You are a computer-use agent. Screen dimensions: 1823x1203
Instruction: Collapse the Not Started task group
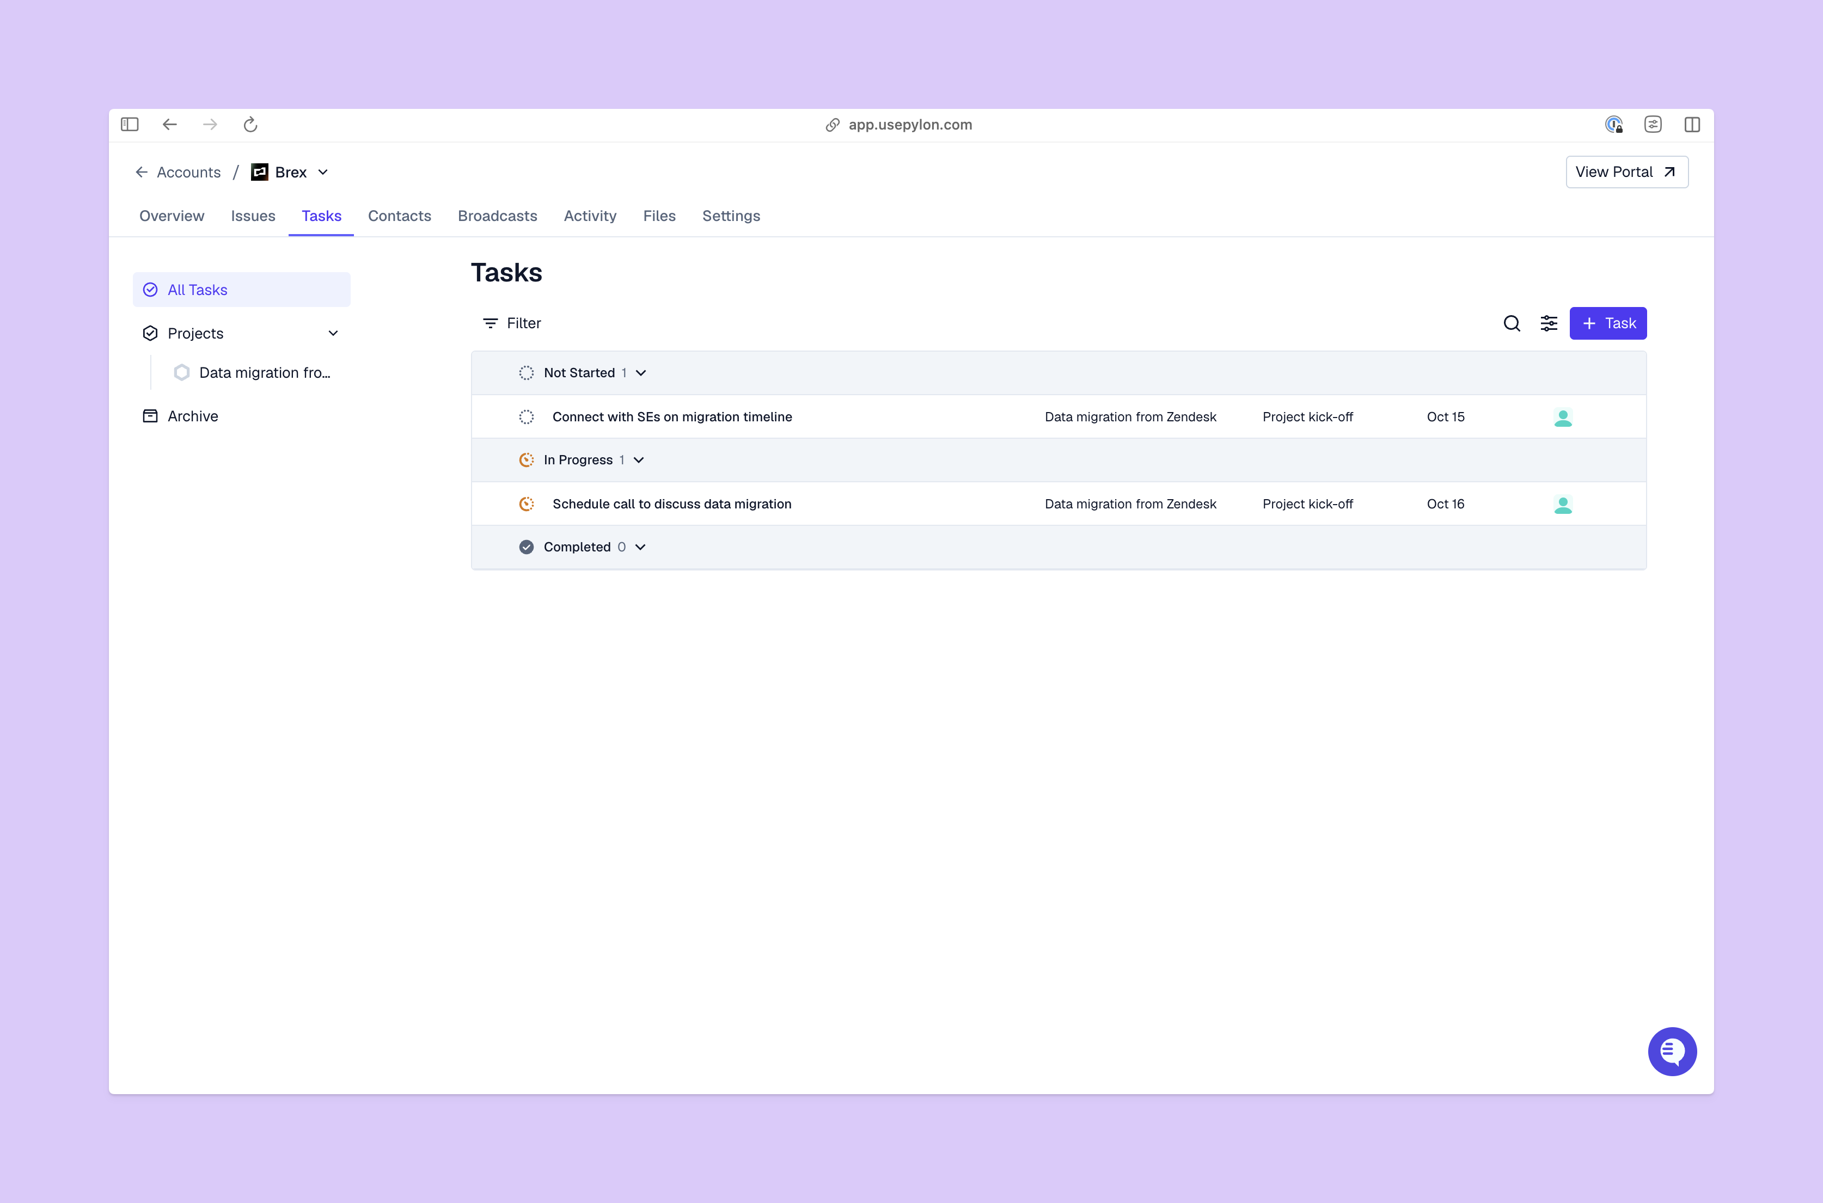(x=642, y=372)
